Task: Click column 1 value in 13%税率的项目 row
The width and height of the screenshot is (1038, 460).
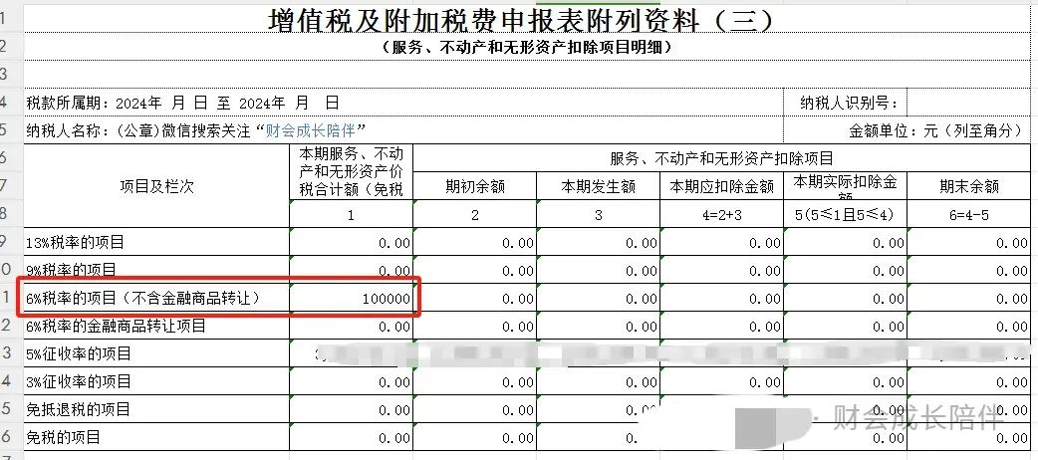Action: click(351, 242)
